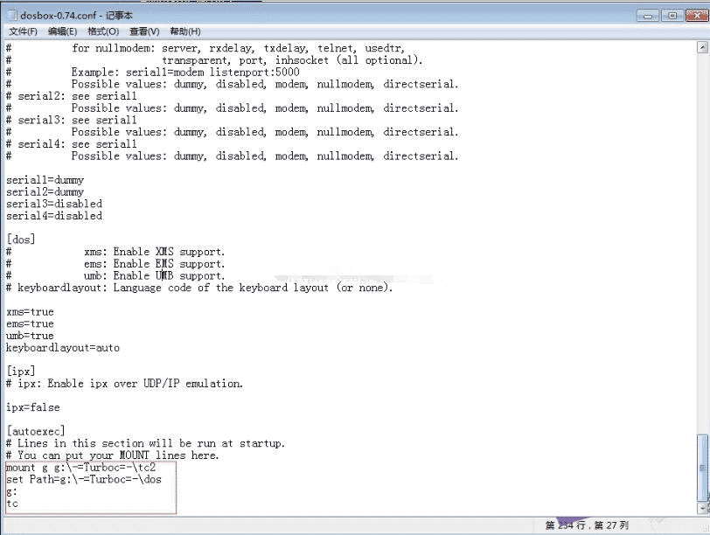This screenshot has width=710, height=535.
Task: Click the scrollbar up arrow
Action: [x=702, y=47]
